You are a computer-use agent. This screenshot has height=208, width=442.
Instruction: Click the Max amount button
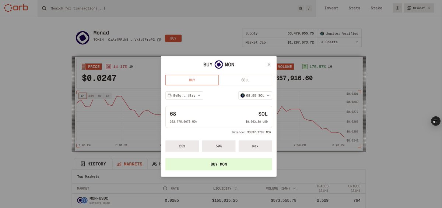pyautogui.click(x=255, y=146)
